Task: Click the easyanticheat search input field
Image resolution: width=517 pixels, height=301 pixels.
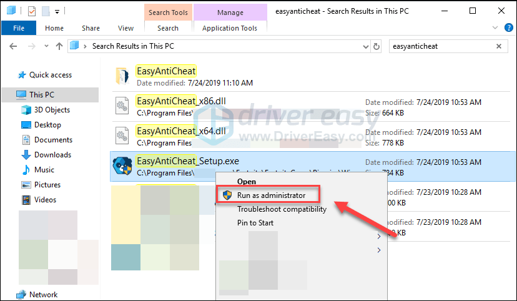Action: (x=440, y=46)
